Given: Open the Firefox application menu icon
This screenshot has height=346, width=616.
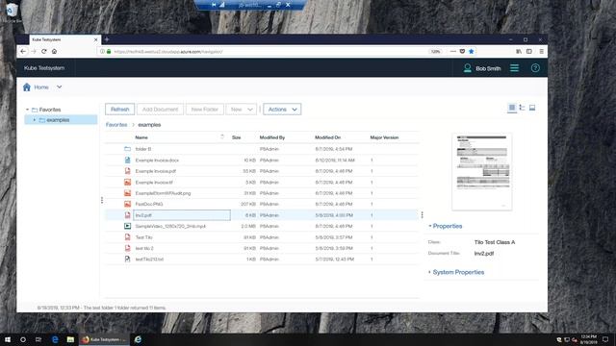Looking at the screenshot, I should (x=541, y=51).
